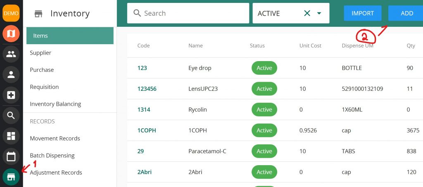The image size is (423, 187).
Task: Open Requisition menu item
Action: (x=44, y=87)
